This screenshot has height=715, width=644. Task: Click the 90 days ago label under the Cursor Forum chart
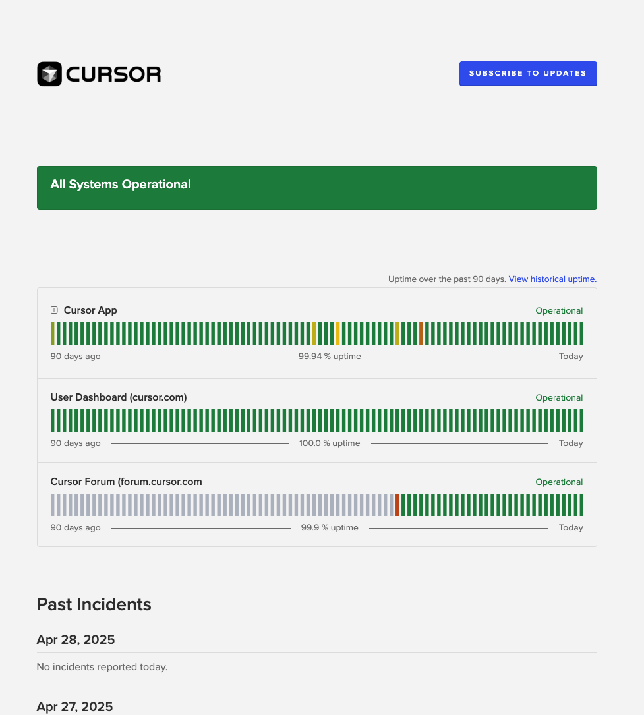(x=76, y=528)
